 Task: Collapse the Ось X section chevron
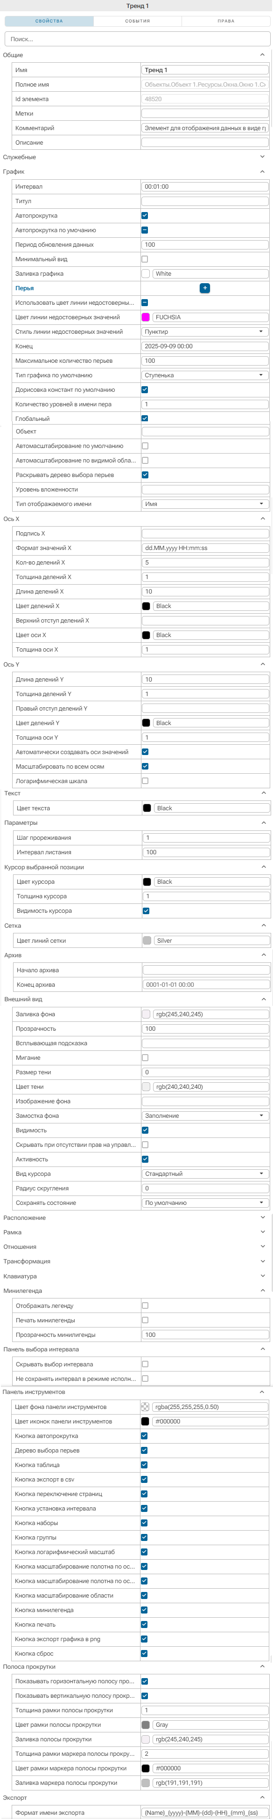262,519
